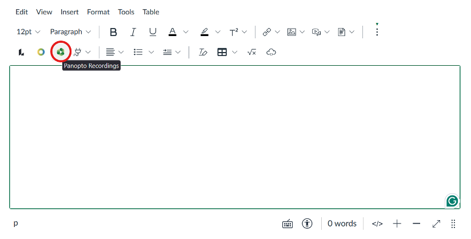Open the Insert menu
The width and height of the screenshot is (471, 239).
point(69,11)
